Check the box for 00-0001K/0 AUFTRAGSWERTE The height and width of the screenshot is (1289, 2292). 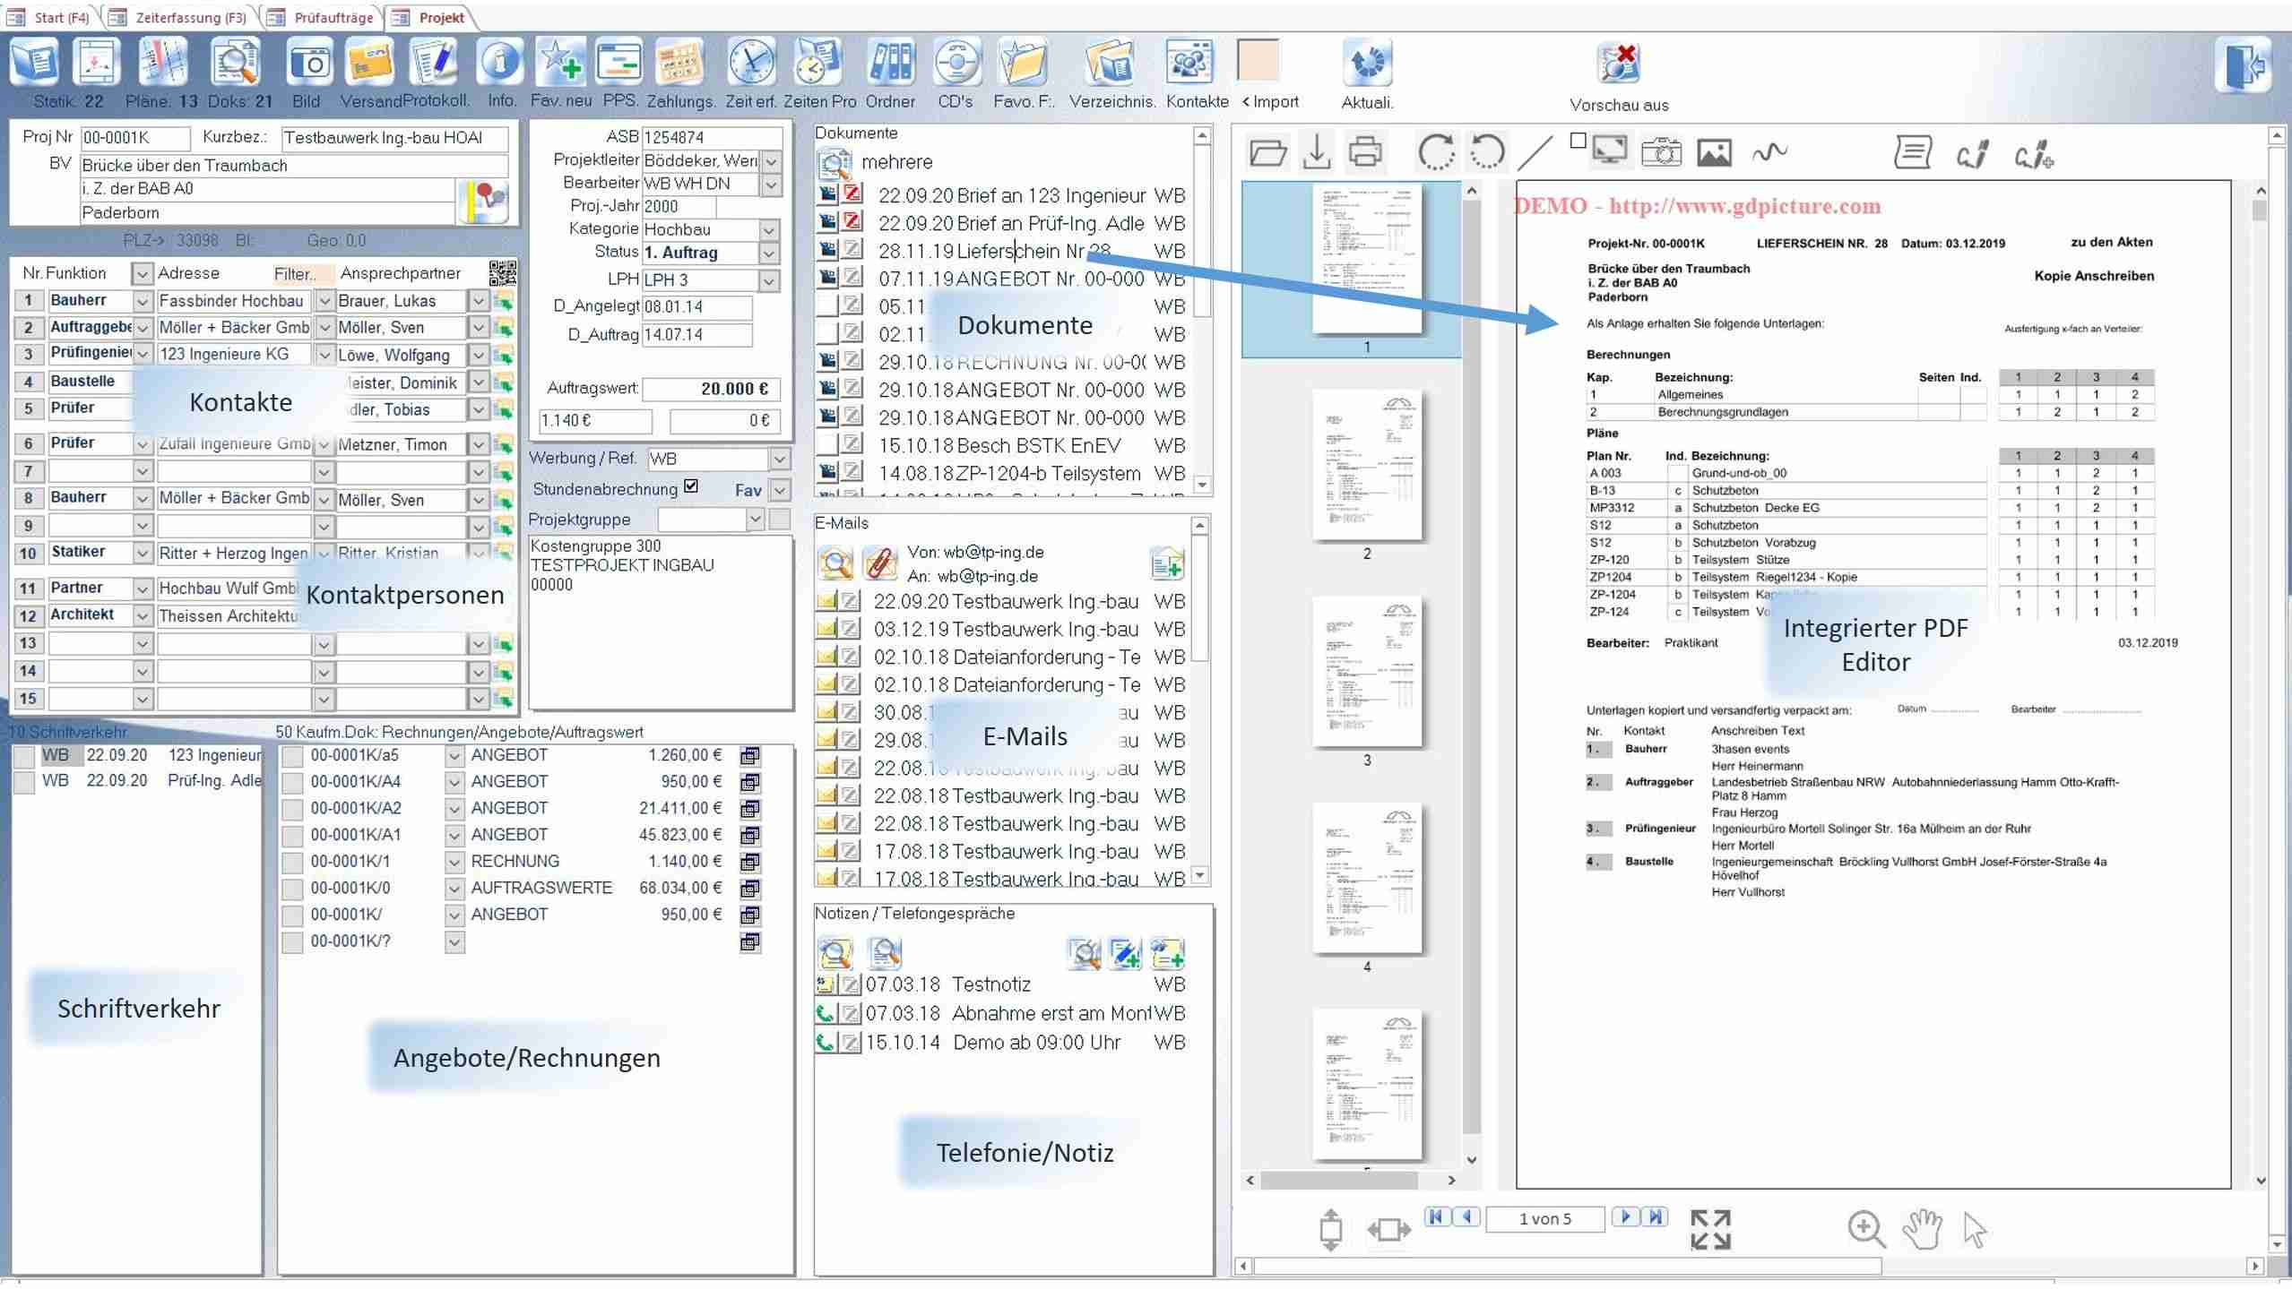coord(292,889)
